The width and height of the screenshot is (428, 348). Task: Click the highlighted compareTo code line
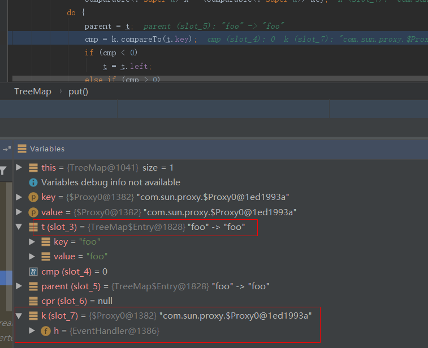click(141, 38)
